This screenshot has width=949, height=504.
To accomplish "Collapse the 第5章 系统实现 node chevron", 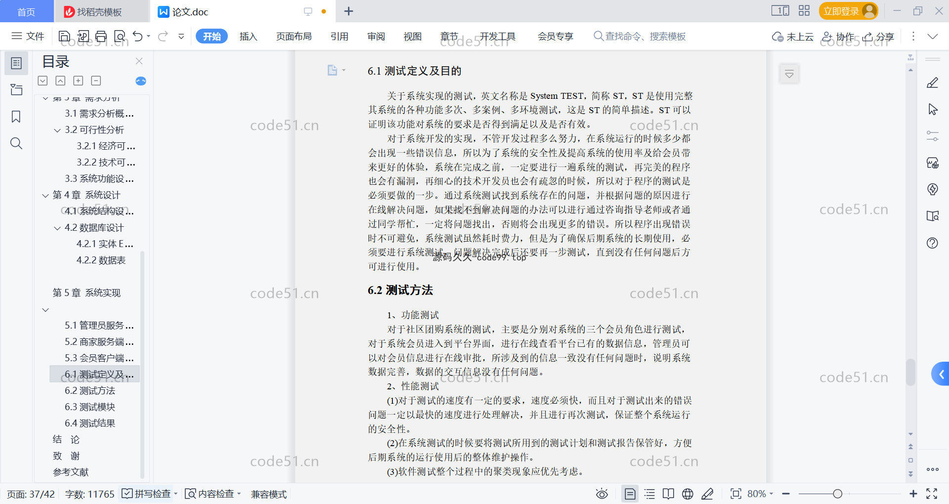I will (45, 310).
